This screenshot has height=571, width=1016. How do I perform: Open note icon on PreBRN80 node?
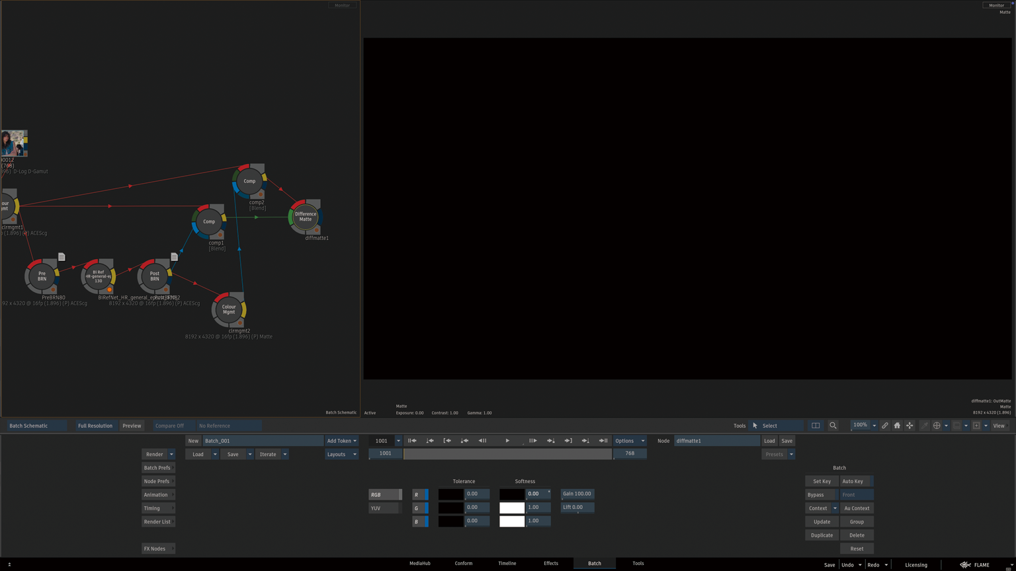(x=62, y=256)
